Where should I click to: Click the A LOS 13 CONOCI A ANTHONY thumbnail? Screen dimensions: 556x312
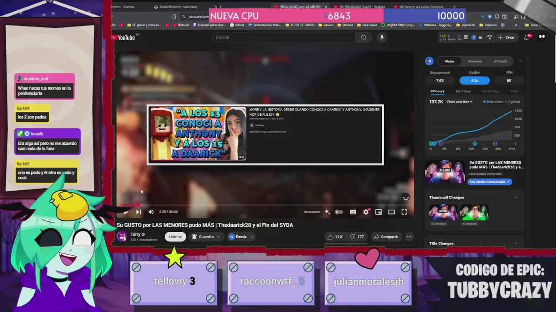click(x=198, y=134)
